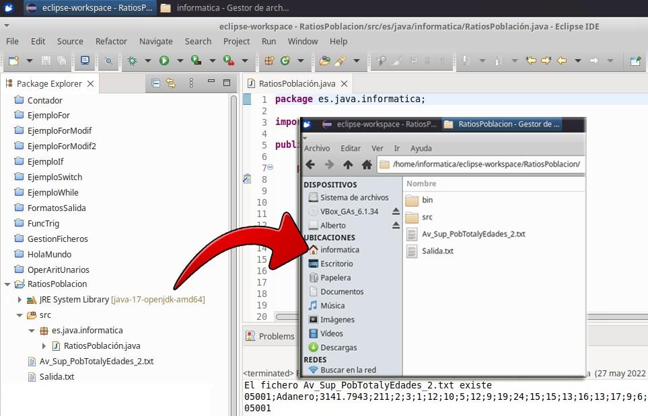Image resolution: width=648 pixels, height=416 pixels.
Task: Collapse the es.java.informatica package
Action: tap(32, 331)
